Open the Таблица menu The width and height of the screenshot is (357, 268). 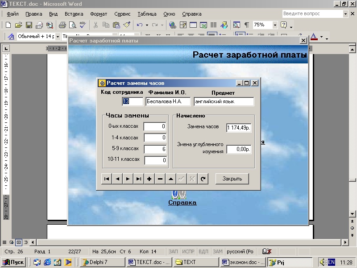pos(147,14)
